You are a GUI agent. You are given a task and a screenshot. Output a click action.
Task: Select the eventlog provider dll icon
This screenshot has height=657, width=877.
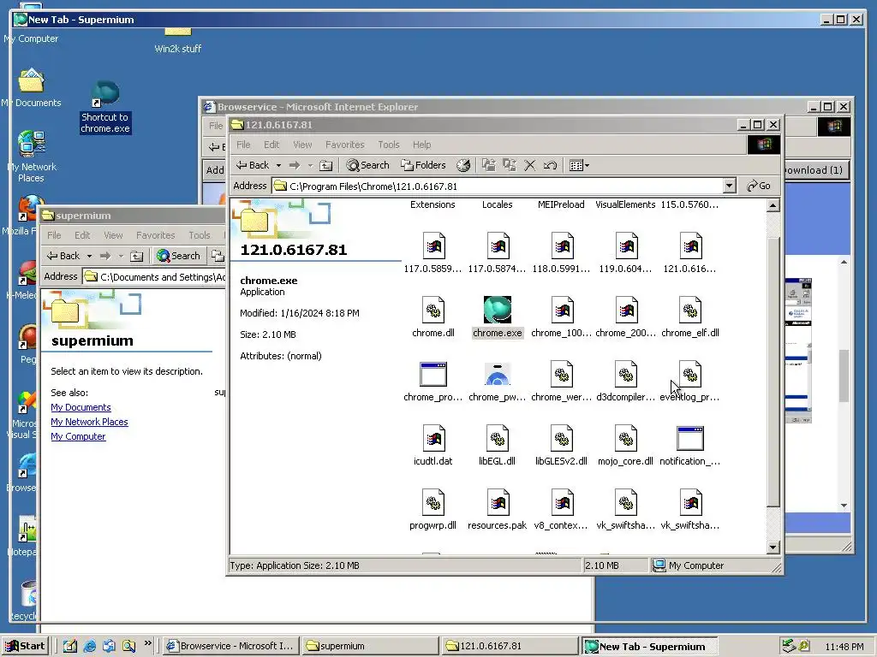point(690,374)
